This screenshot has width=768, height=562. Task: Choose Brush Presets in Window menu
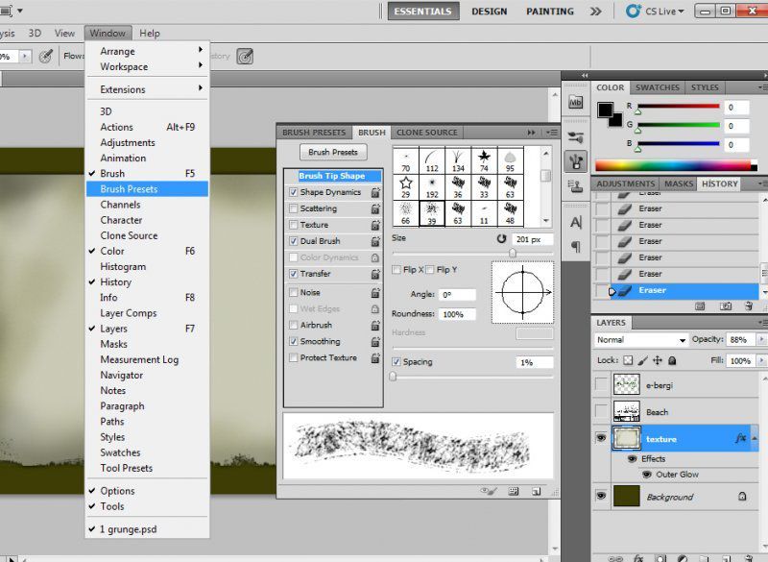[x=129, y=189]
